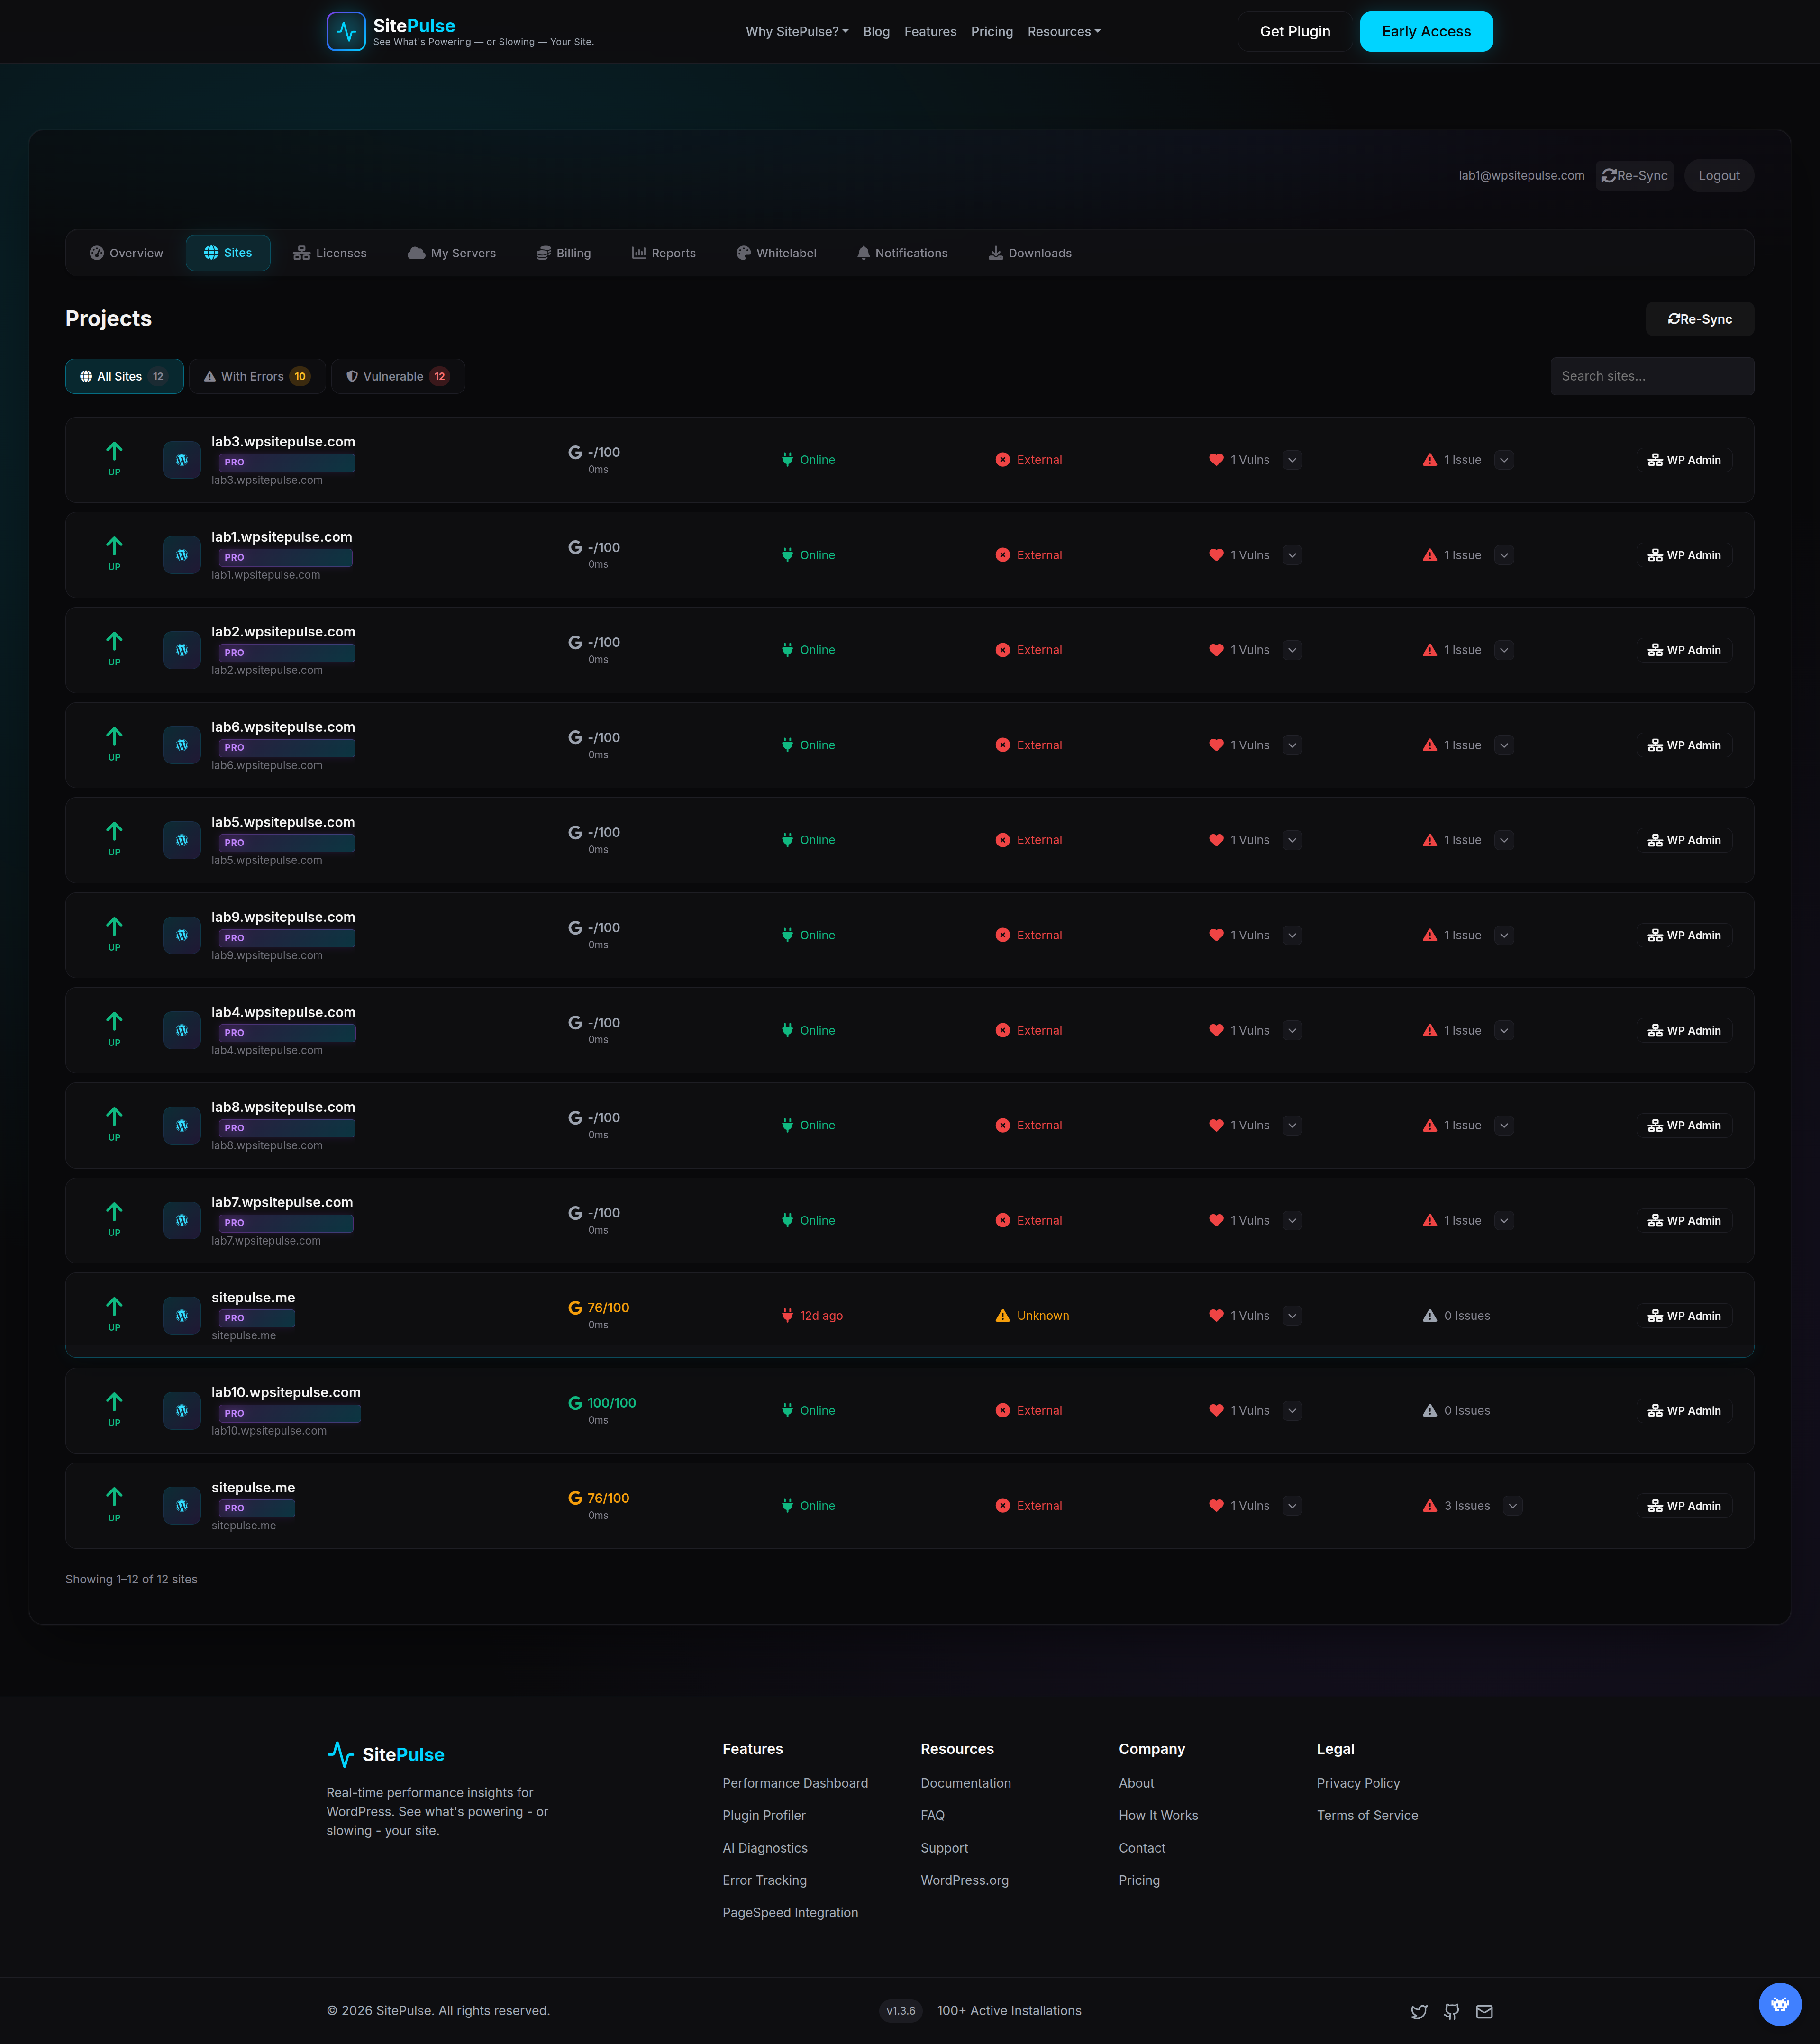The height and width of the screenshot is (2044, 1820).
Task: Click WordPress icon for lab8.wpsitepulse.com
Action: pyautogui.click(x=182, y=1125)
